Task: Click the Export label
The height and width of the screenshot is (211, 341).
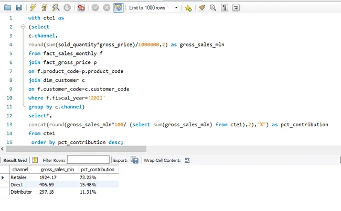Action: (120, 160)
